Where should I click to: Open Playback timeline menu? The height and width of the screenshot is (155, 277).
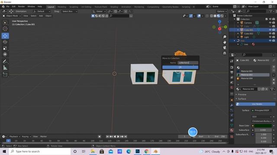tap(14, 136)
